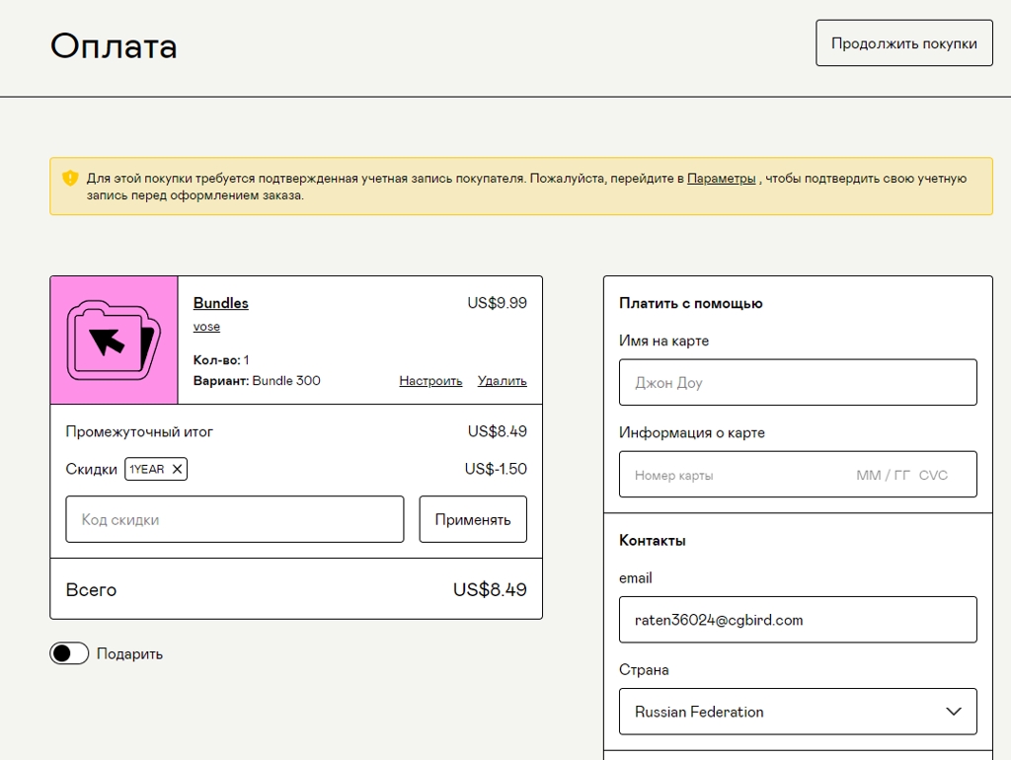Click the Платить с помощью heading
Viewport: 1011px width, 760px height.
pyautogui.click(x=690, y=304)
